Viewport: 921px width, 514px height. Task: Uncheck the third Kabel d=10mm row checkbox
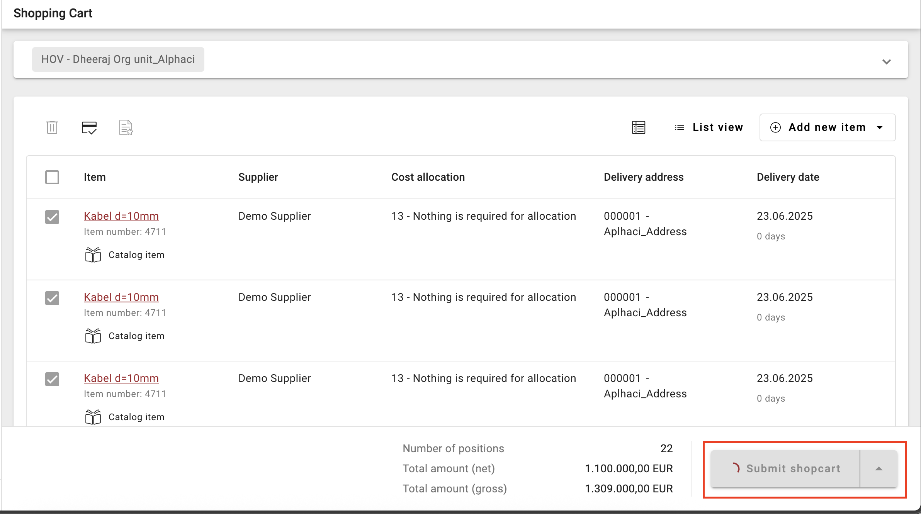pyautogui.click(x=52, y=379)
